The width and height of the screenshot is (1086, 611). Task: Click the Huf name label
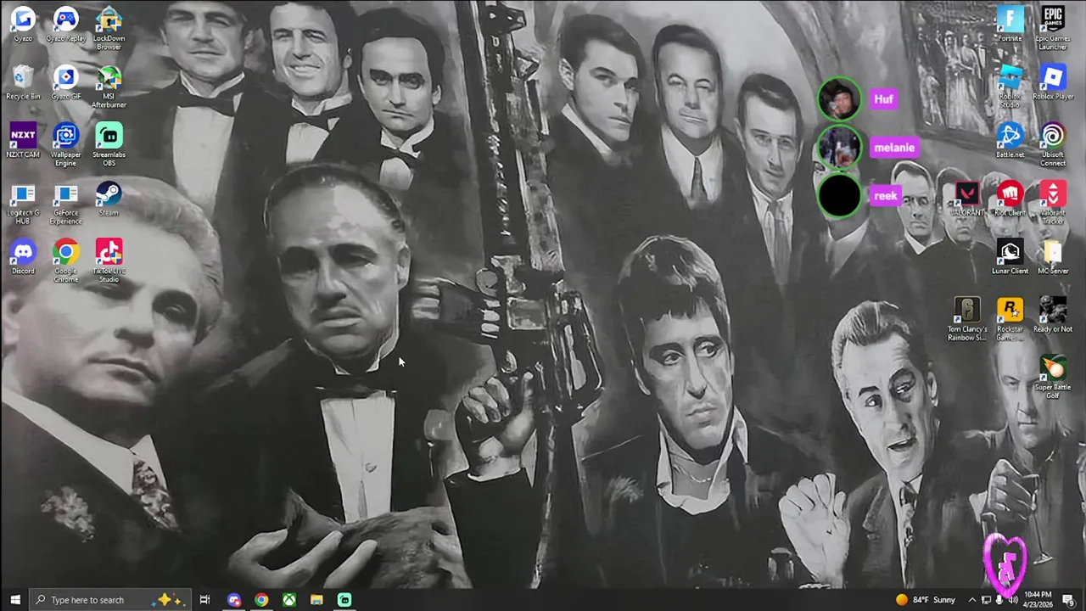point(883,99)
